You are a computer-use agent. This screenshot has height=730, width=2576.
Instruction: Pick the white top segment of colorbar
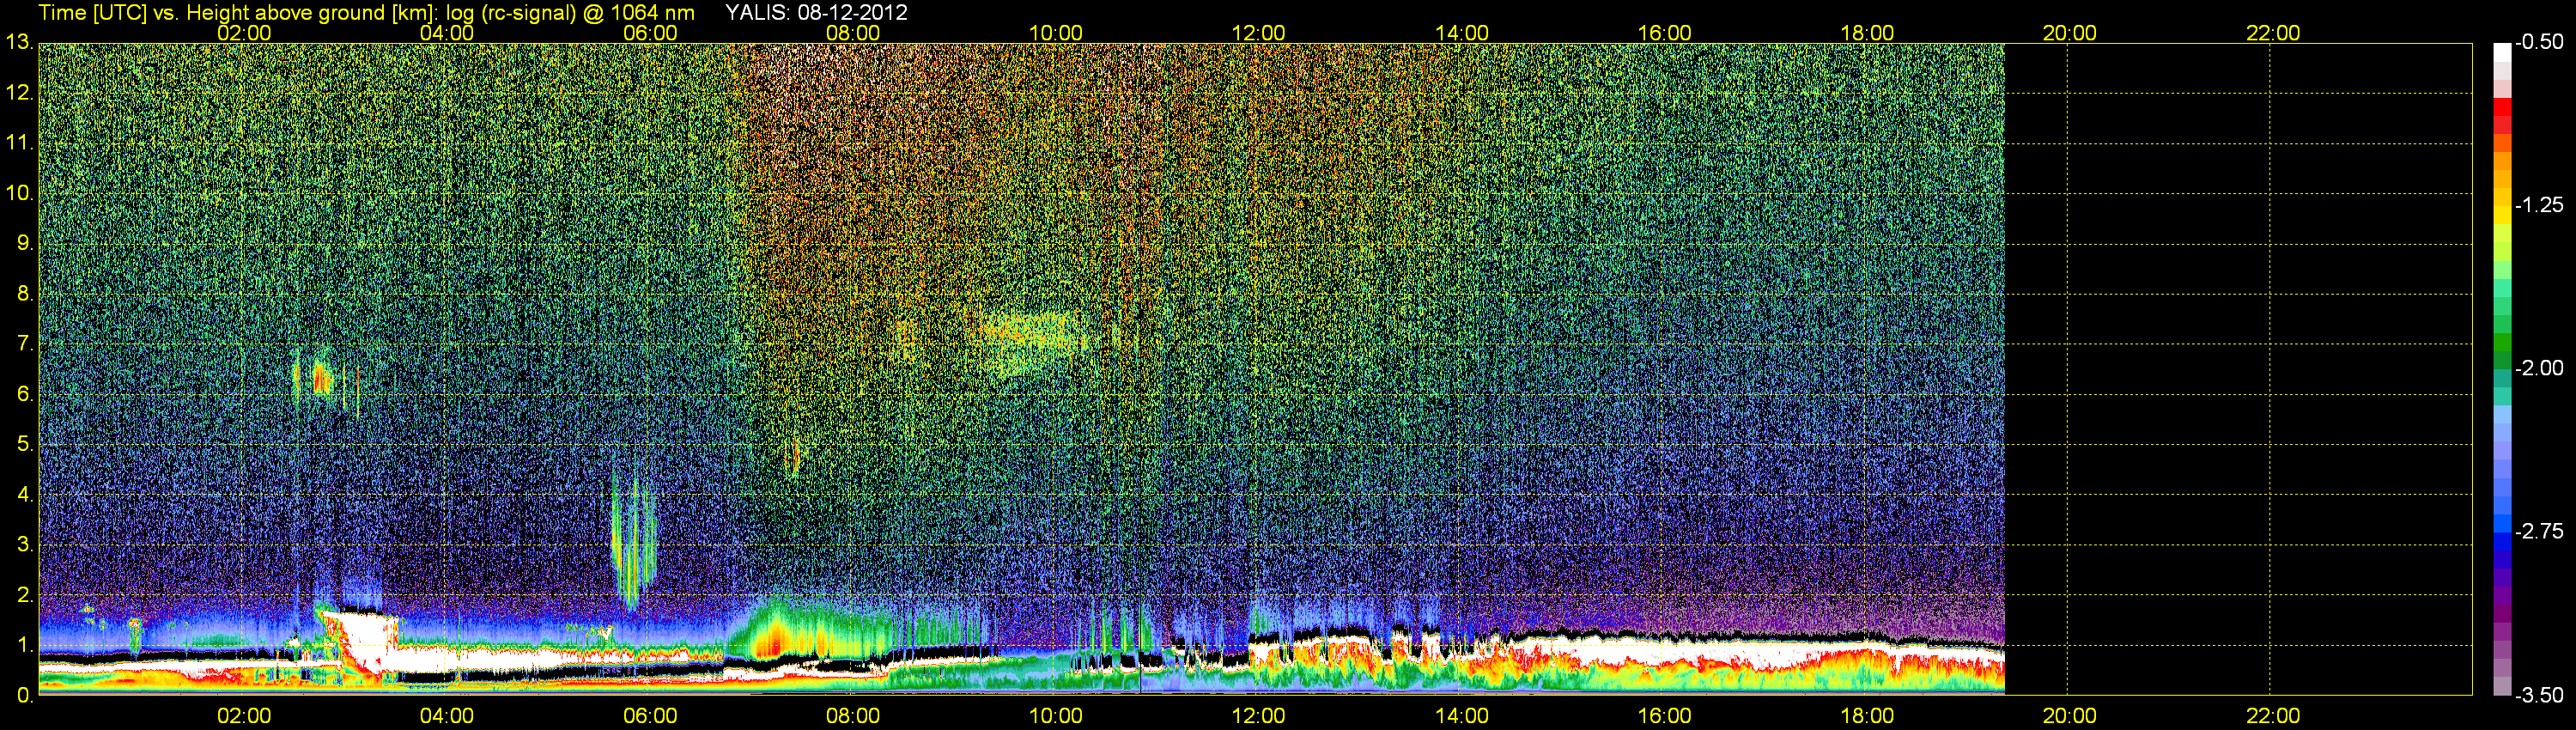pyautogui.click(x=2502, y=53)
